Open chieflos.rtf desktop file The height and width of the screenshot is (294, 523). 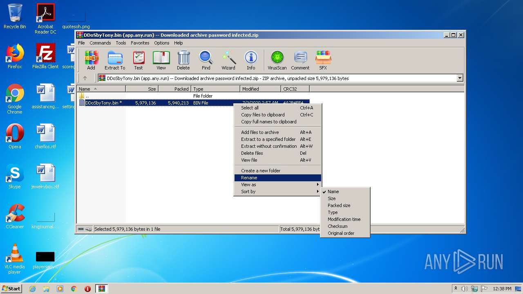click(45, 136)
